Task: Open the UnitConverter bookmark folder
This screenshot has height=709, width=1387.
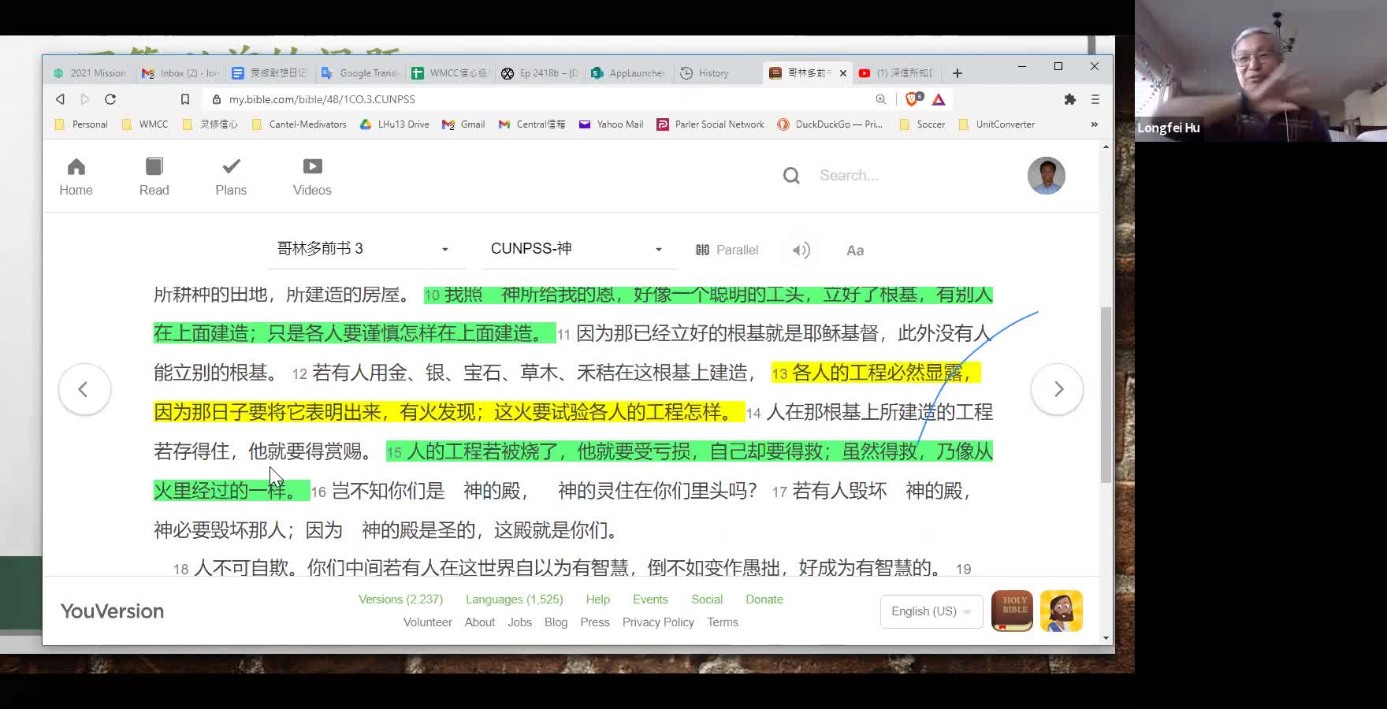Action: point(996,124)
